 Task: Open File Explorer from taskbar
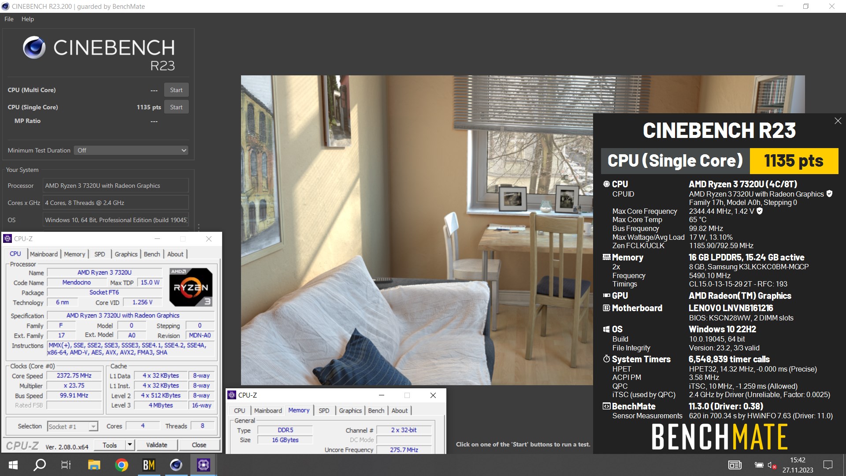click(x=94, y=465)
